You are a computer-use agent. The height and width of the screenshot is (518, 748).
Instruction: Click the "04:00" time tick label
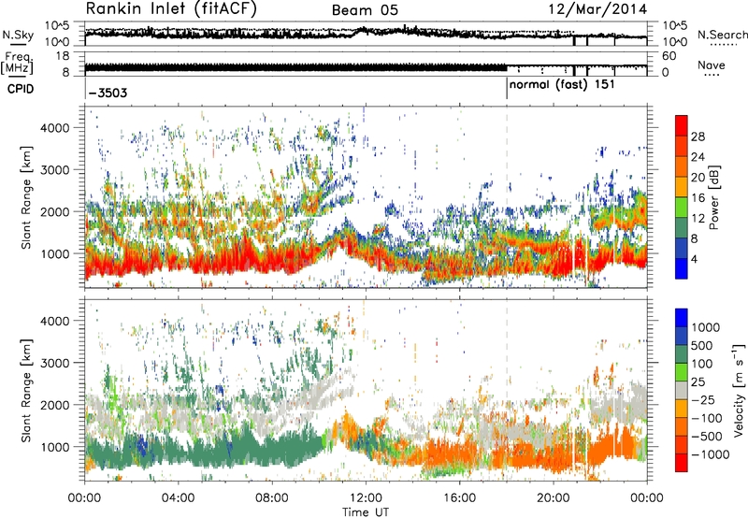[178, 498]
